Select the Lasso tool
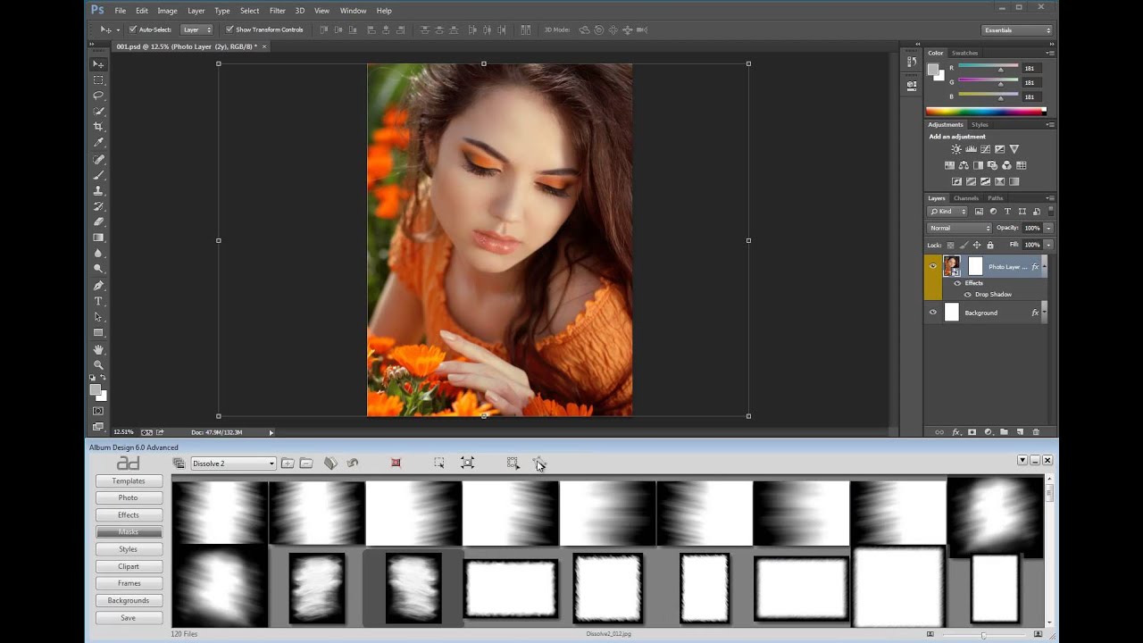This screenshot has width=1143, height=643. pyautogui.click(x=98, y=96)
